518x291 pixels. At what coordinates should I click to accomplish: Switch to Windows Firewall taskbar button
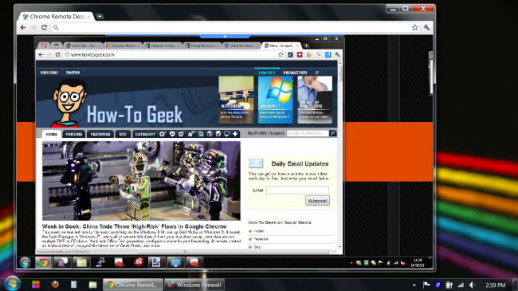[194, 285]
